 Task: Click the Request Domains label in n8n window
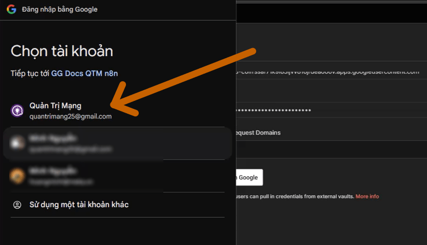(258, 132)
